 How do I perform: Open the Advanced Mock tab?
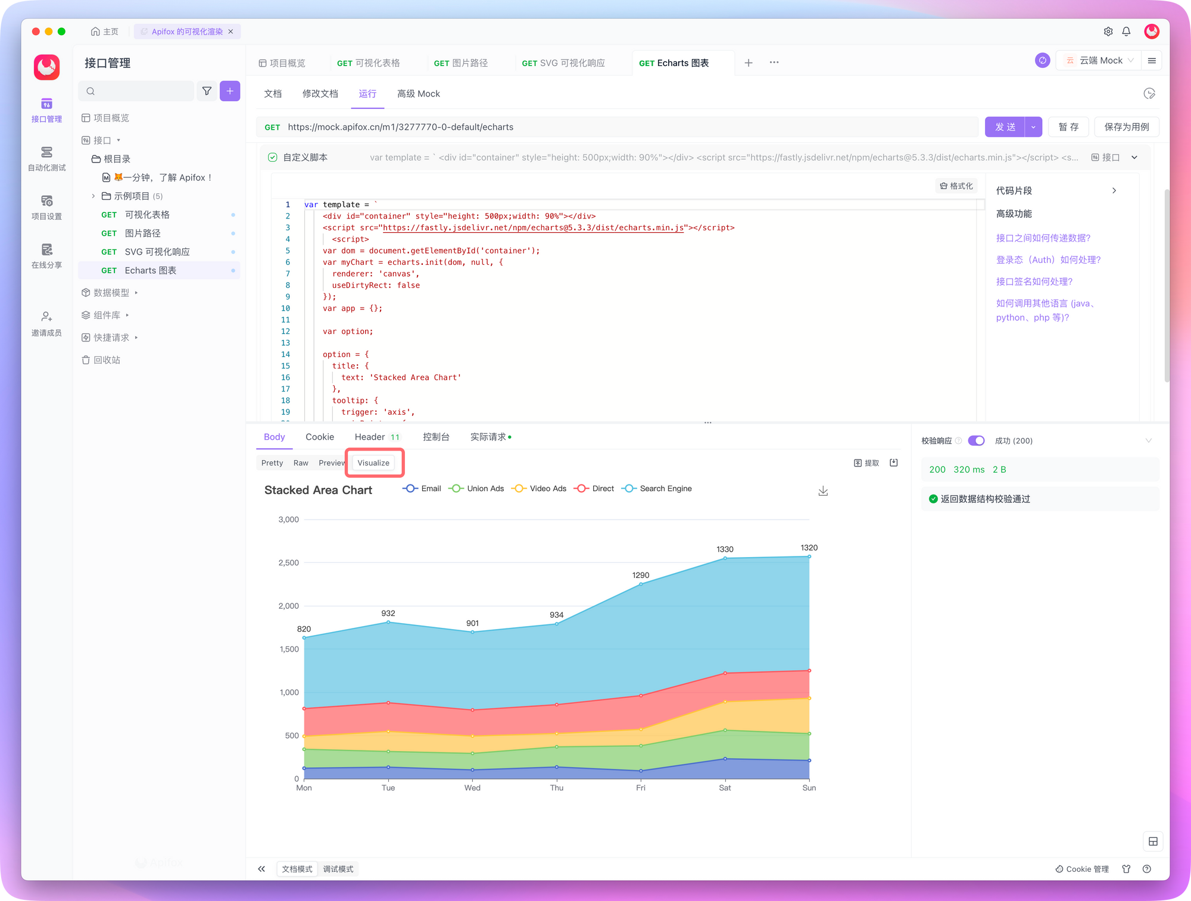point(419,94)
